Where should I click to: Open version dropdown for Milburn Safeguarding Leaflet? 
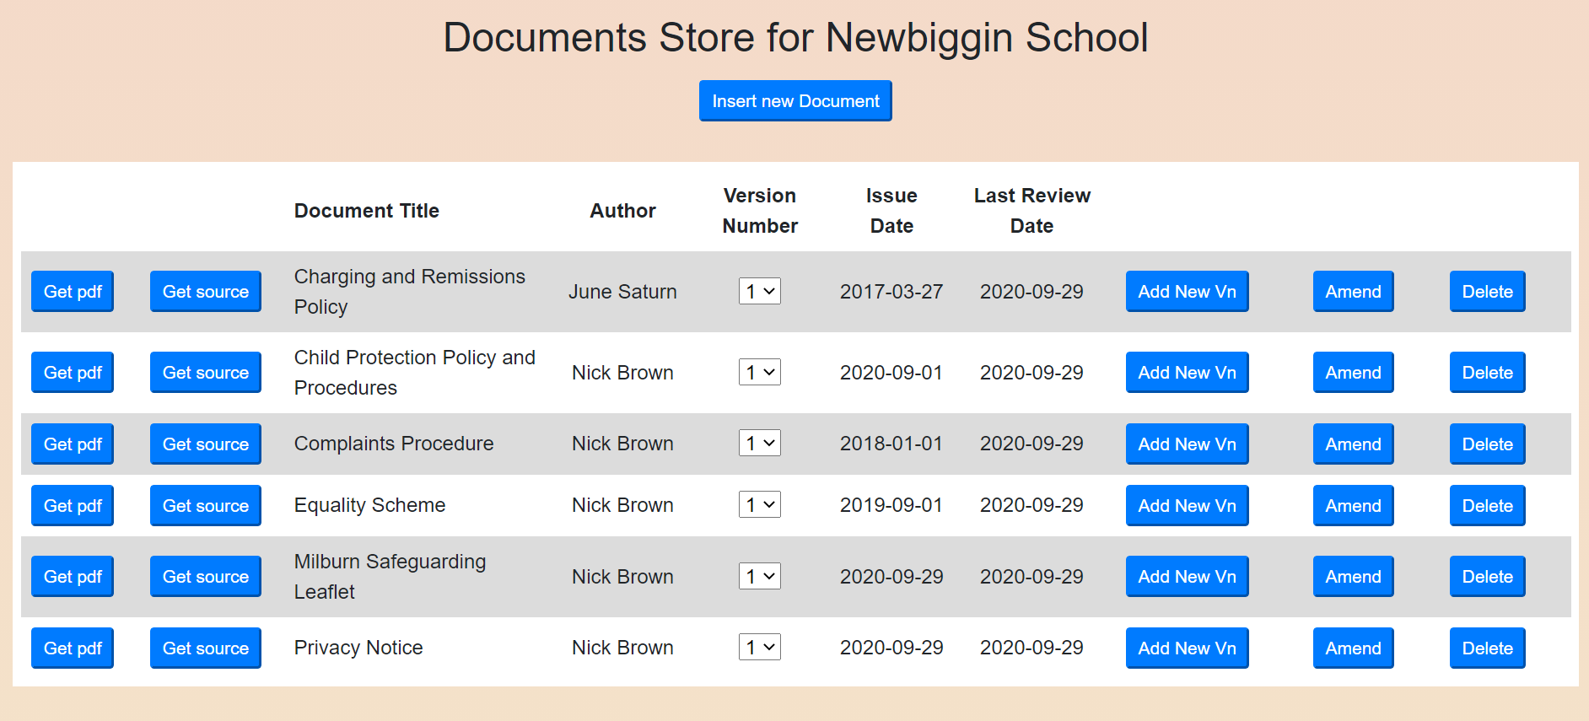(x=760, y=576)
